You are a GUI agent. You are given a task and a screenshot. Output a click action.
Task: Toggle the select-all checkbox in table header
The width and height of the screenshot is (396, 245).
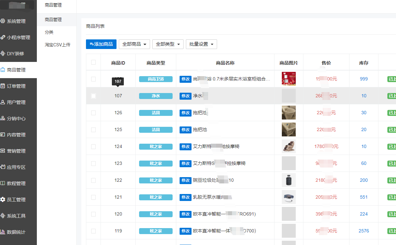coord(93,63)
